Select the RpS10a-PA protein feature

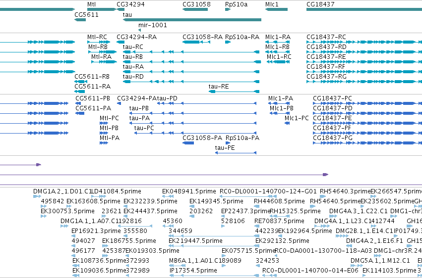tap(228, 143)
